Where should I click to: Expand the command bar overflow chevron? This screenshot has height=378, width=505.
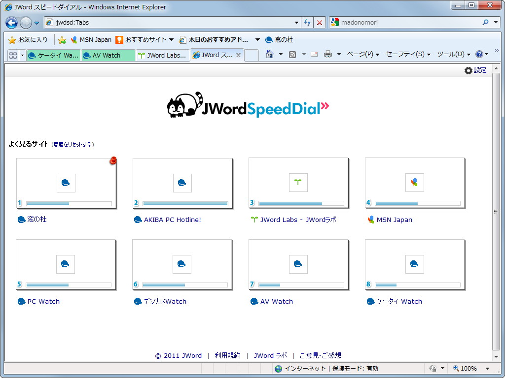(x=497, y=51)
